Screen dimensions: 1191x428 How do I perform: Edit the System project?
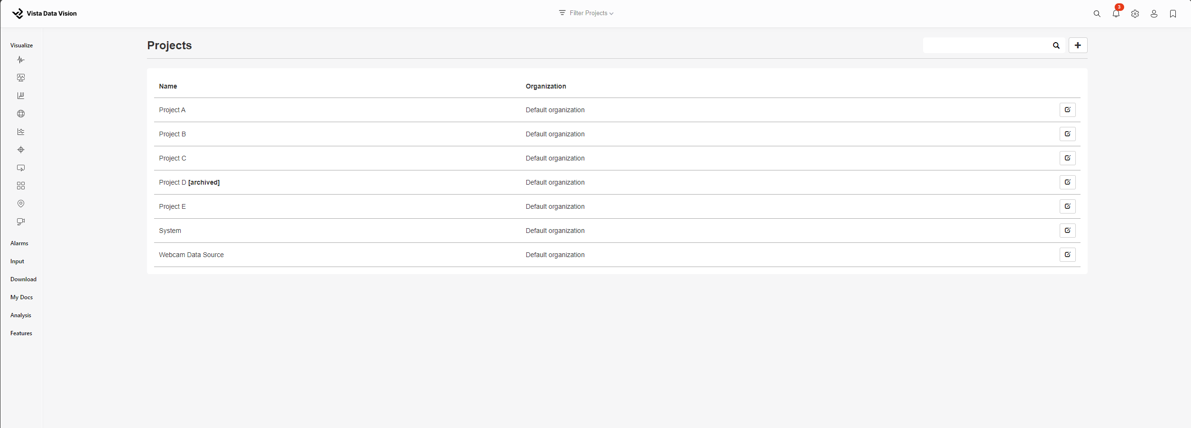tap(1068, 231)
